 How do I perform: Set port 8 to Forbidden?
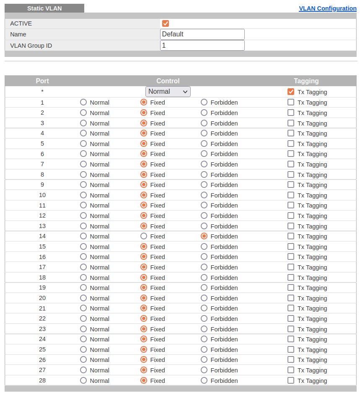click(204, 174)
